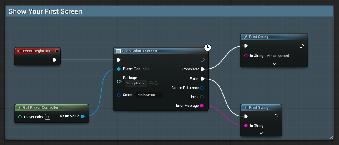Click the Get Player Controller Return Value pin
This screenshot has height=145, width=339.
(x=82, y=116)
